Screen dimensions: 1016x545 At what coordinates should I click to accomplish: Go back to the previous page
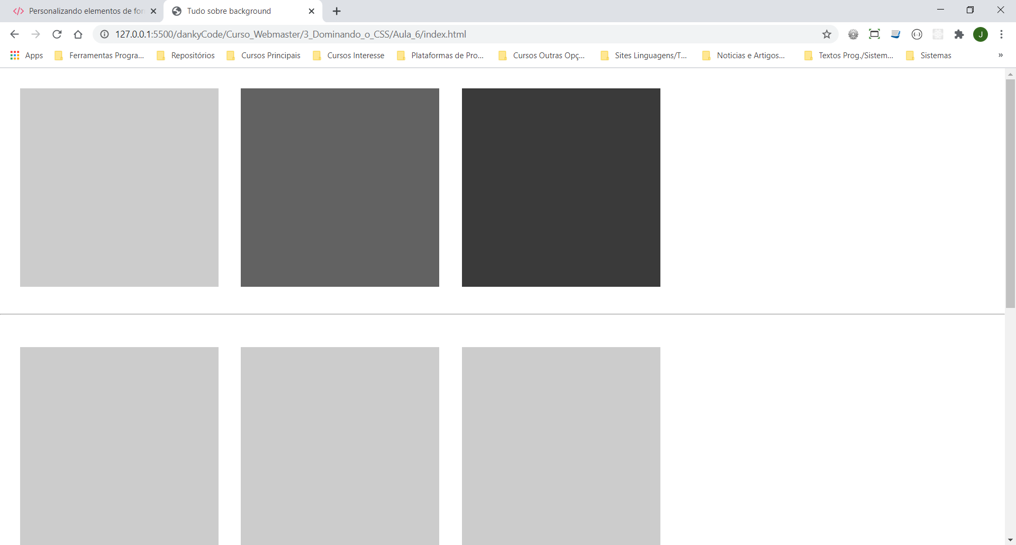(x=14, y=34)
